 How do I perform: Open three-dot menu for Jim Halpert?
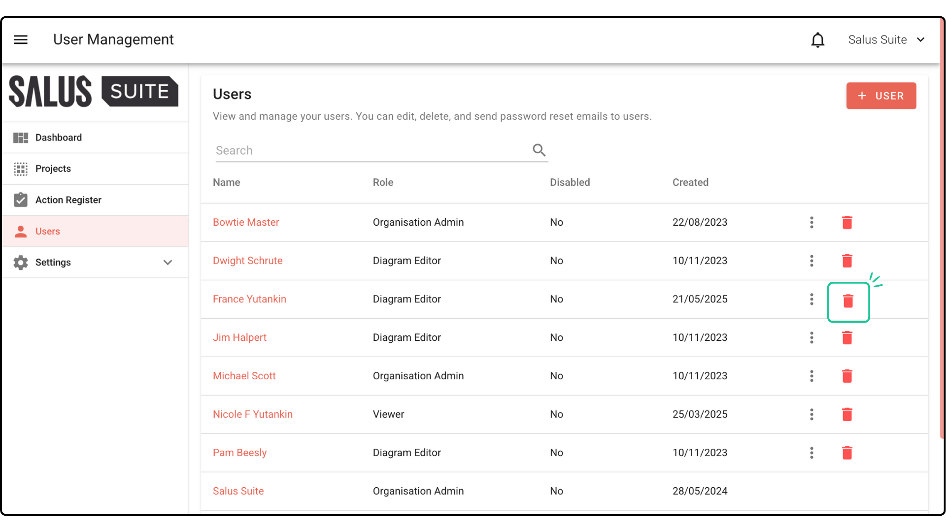(811, 337)
